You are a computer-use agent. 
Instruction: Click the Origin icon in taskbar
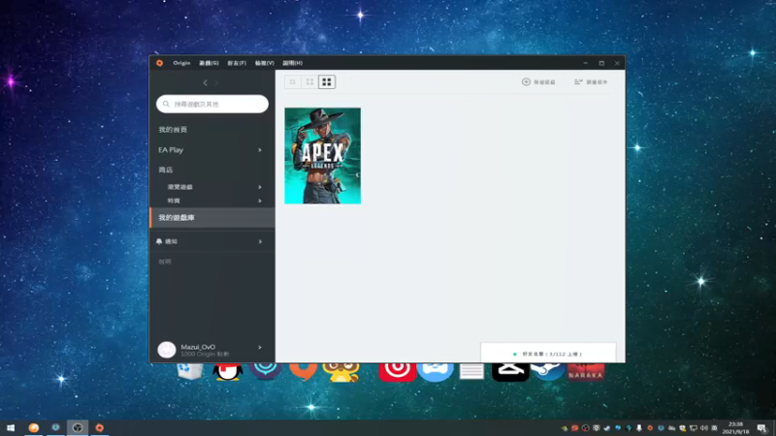pyautogui.click(x=100, y=427)
